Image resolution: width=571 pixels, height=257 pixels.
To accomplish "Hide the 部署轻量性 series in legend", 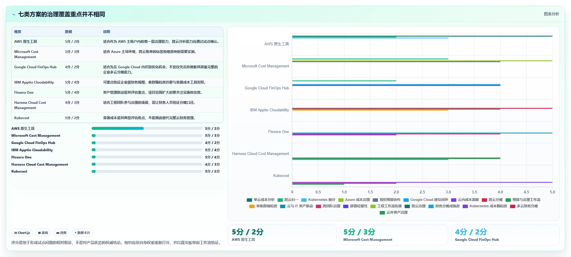I will coord(355,206).
